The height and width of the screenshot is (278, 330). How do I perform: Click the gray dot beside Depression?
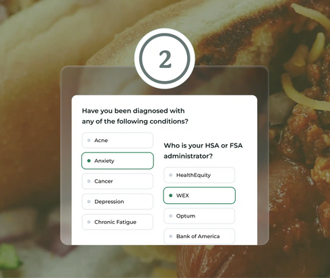(89, 202)
